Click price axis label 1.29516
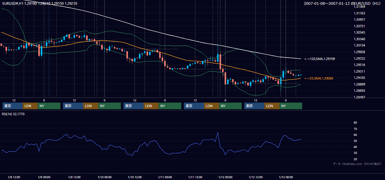385x180 pixels. [x=359, y=65]
